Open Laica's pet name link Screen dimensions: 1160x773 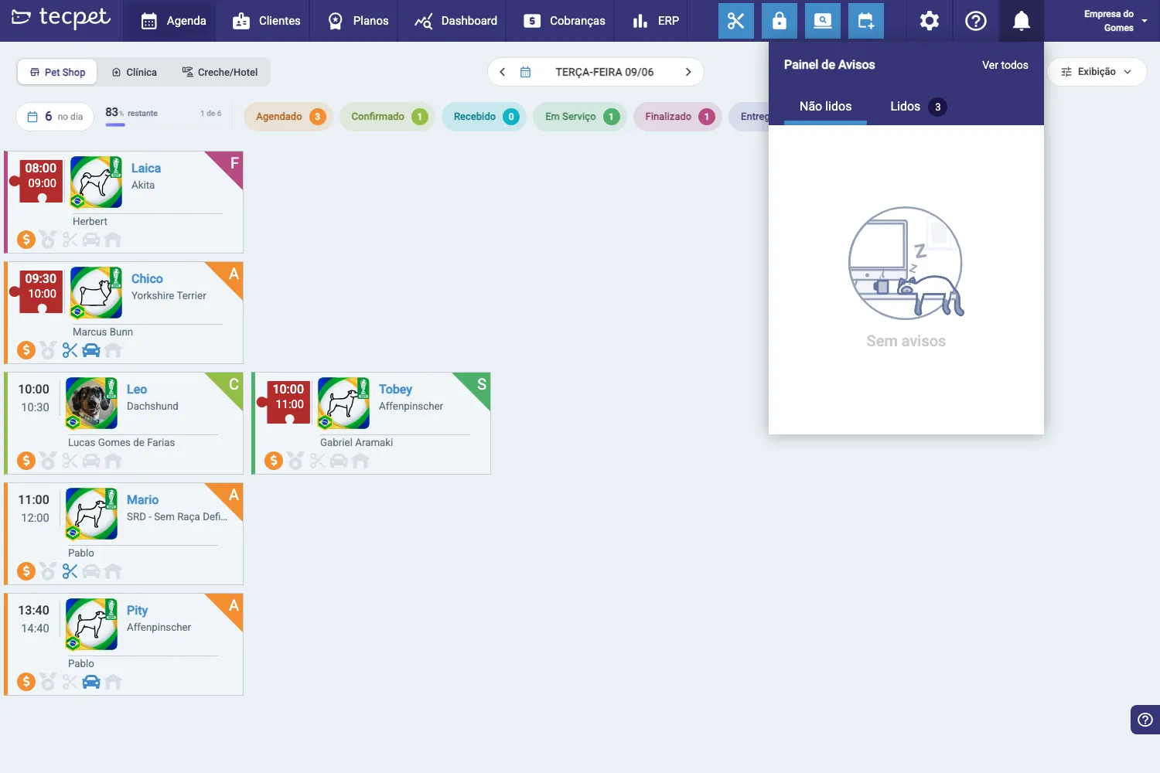click(146, 168)
